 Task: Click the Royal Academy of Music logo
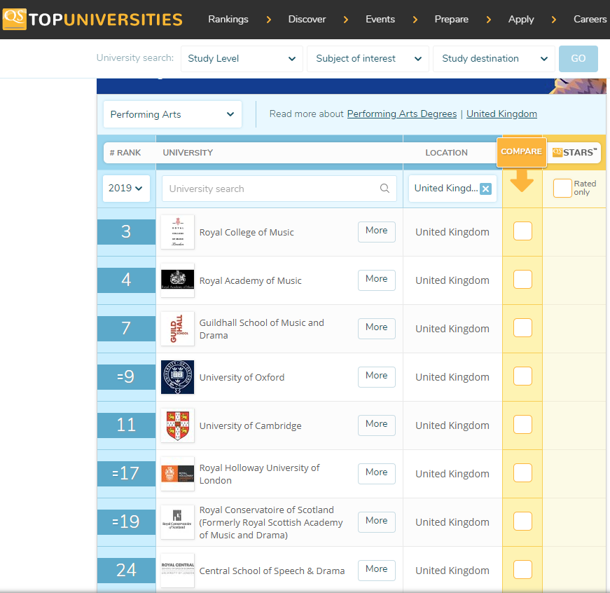(177, 280)
